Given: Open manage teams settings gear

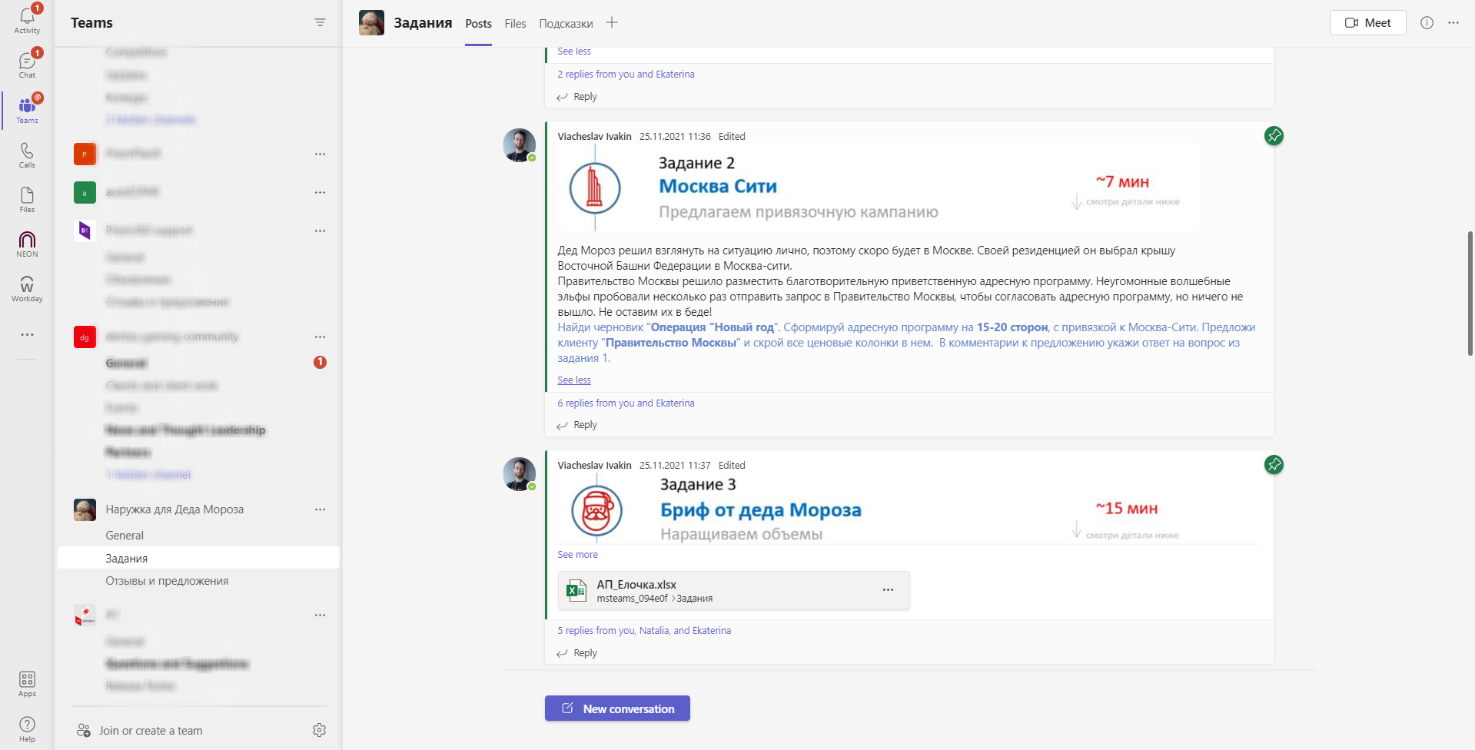Looking at the screenshot, I should pos(320,730).
